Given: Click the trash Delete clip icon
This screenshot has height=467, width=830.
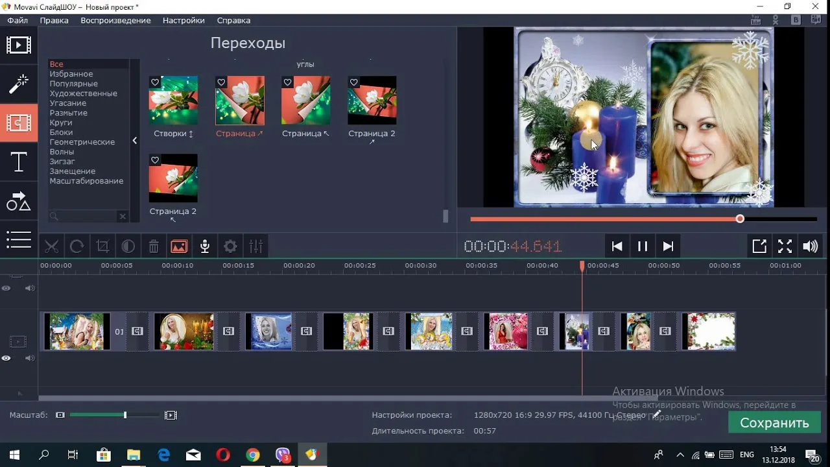Looking at the screenshot, I should [154, 246].
